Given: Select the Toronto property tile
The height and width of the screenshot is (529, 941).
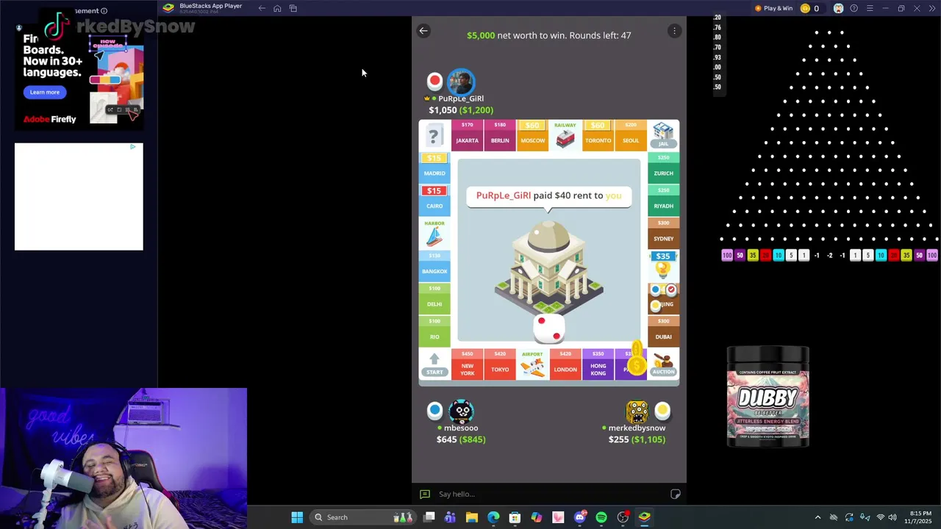Looking at the screenshot, I should click(x=598, y=136).
